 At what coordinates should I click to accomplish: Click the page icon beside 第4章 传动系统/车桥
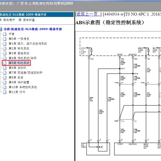click(x=5, y=58)
